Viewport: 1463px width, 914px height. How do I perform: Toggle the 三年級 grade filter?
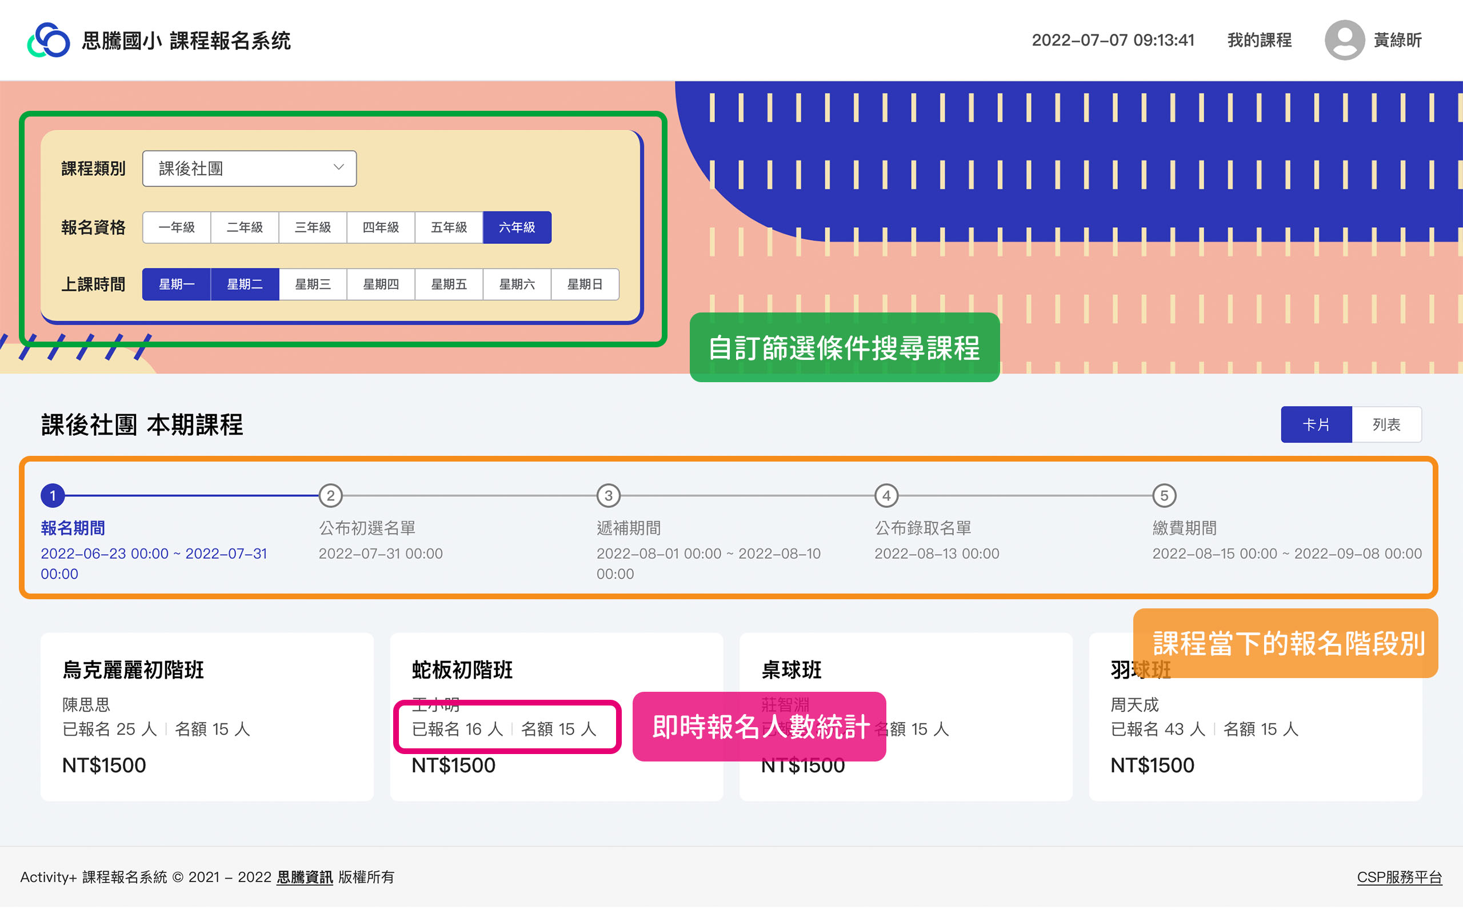click(x=313, y=227)
